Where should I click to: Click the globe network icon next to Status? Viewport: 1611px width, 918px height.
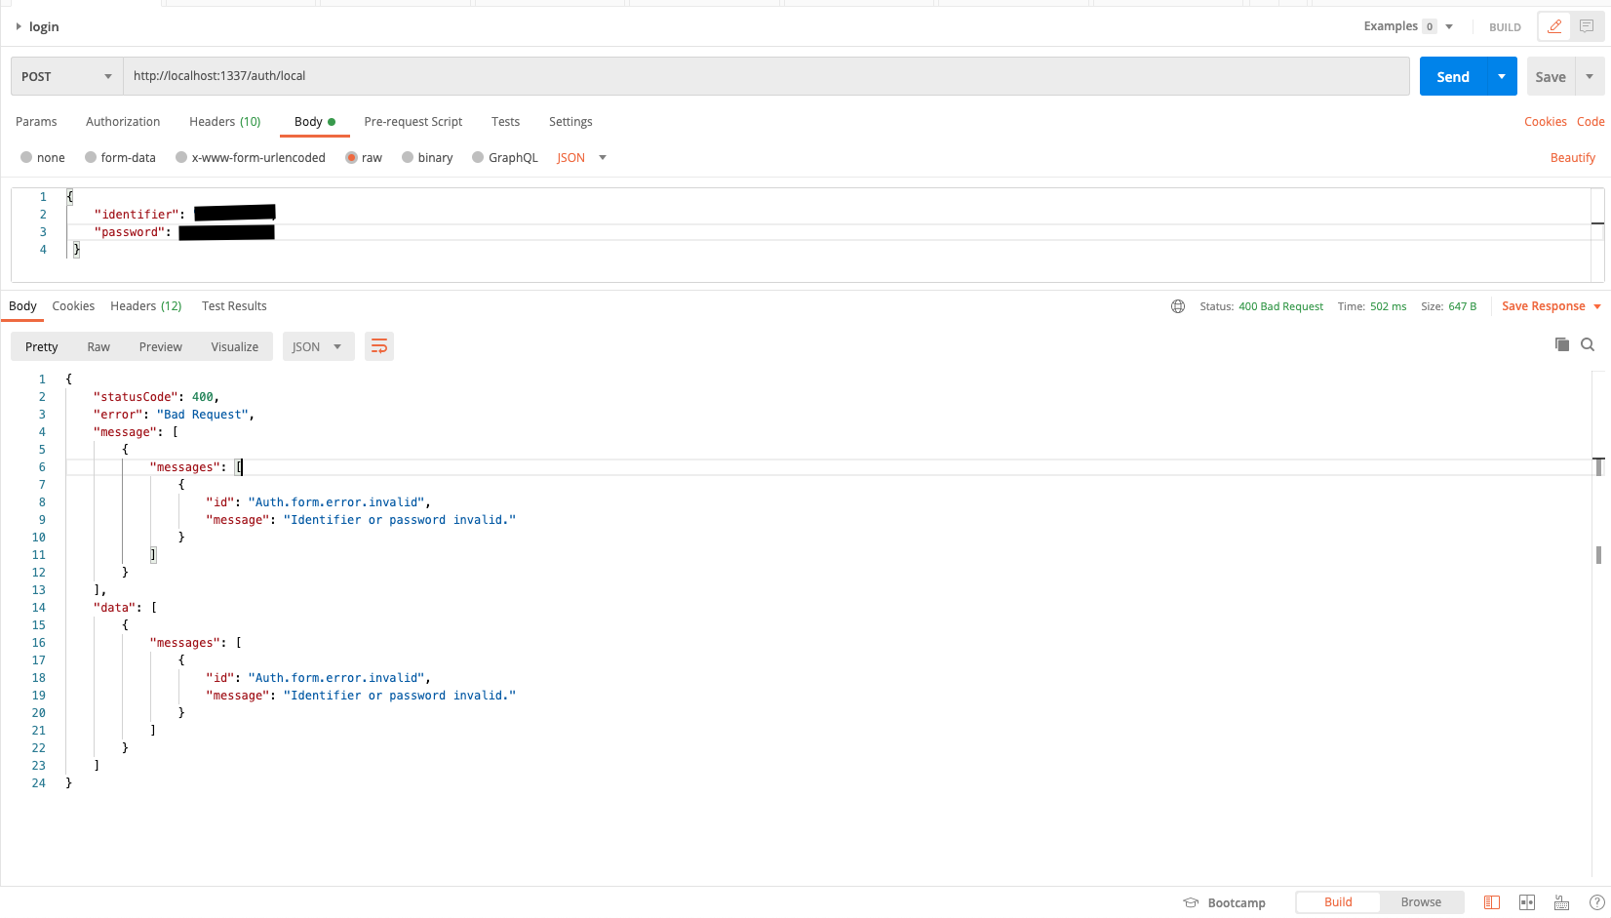click(x=1178, y=306)
